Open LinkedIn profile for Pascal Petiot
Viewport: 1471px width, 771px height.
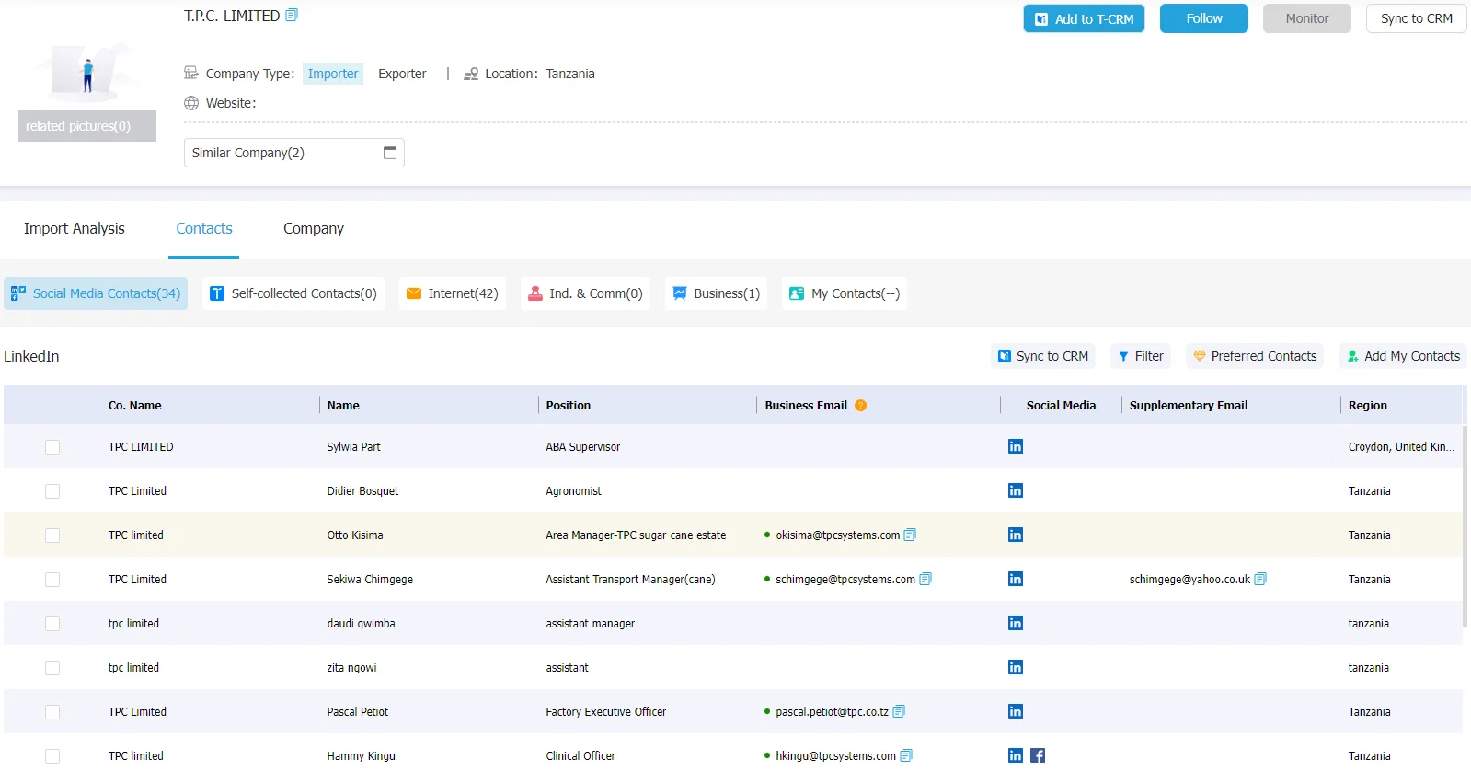1016,711
